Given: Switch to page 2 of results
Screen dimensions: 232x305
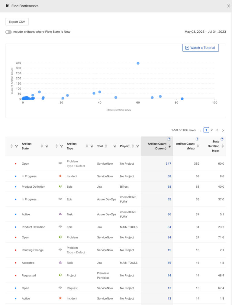Looking at the screenshot, I should point(212,130).
